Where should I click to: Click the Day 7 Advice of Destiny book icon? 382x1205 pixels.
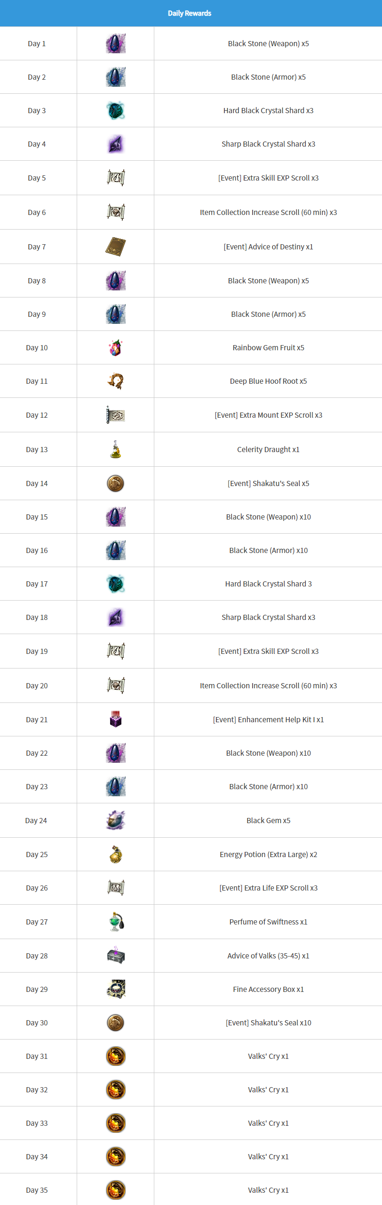point(115,247)
